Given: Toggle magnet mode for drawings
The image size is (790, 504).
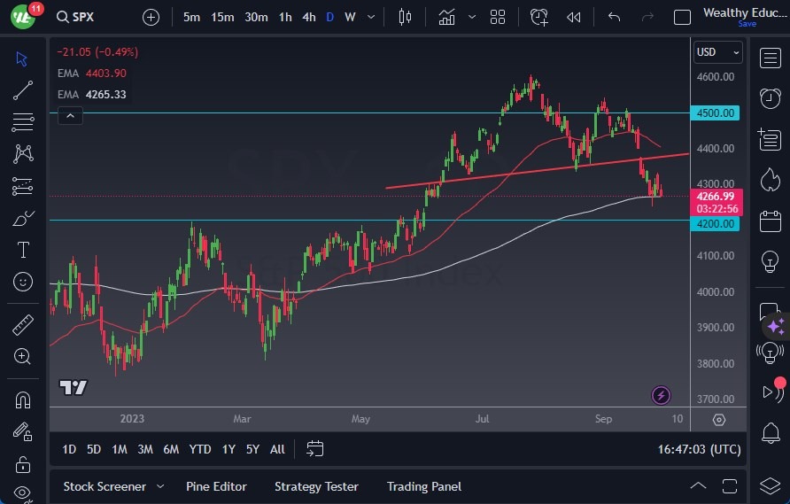Looking at the screenshot, I should point(23,399).
